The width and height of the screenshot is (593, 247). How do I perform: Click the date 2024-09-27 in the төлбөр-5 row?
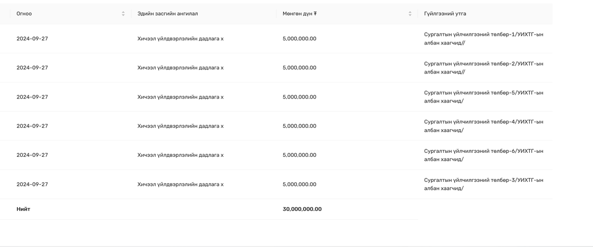32,97
